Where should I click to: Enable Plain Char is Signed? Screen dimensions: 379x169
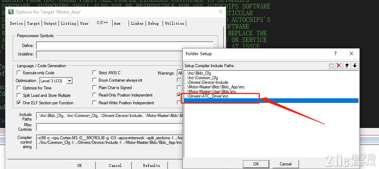(94, 88)
